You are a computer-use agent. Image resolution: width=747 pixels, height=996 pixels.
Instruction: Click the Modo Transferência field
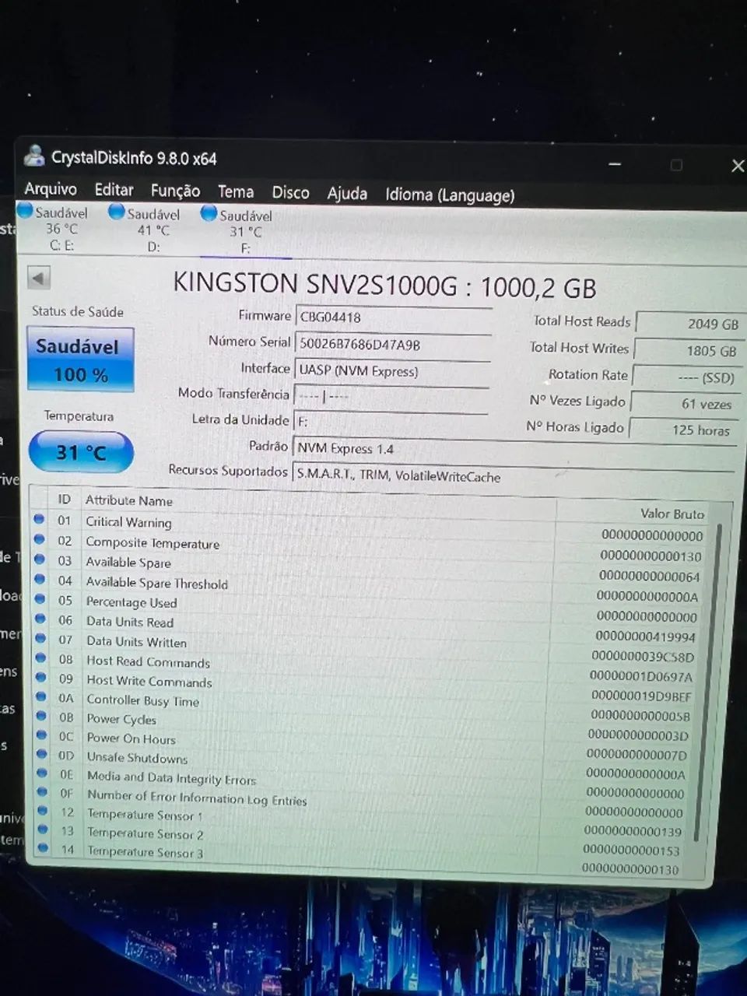[x=391, y=396]
